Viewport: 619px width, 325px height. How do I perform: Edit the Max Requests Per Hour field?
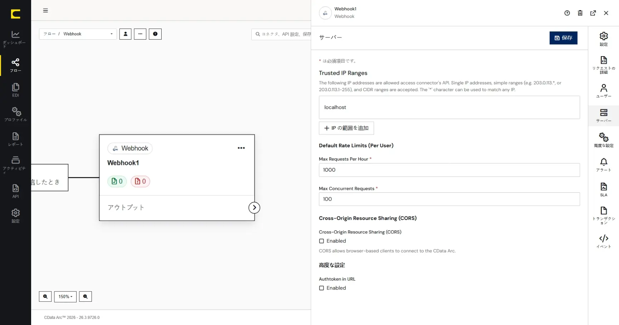tap(449, 170)
